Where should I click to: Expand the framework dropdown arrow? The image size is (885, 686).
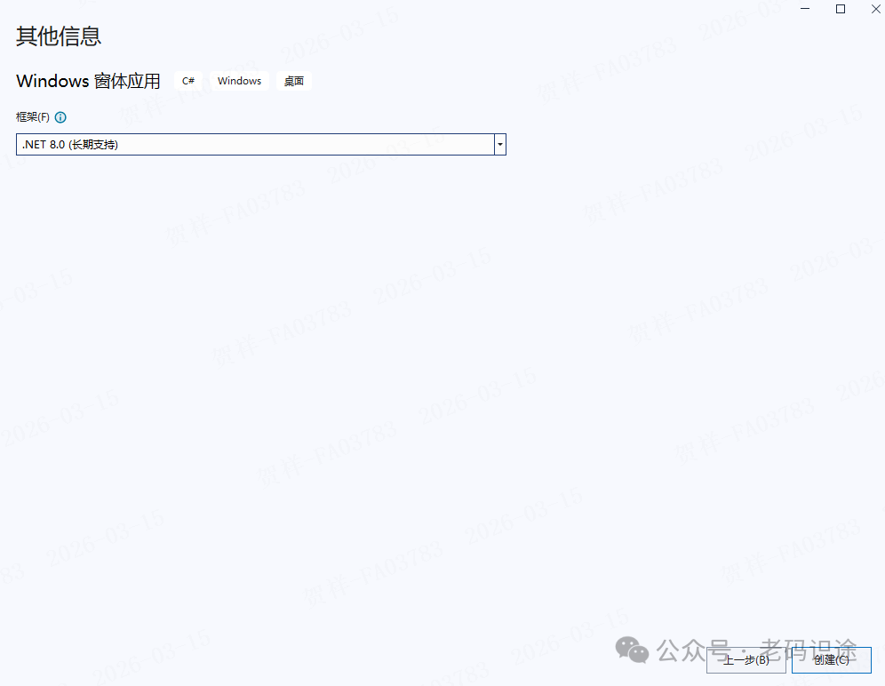point(500,144)
